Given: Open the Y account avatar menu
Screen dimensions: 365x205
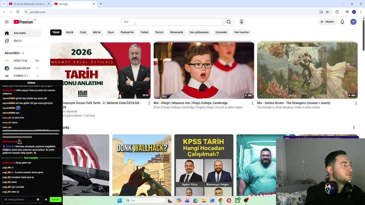Looking at the screenshot, I should pos(354,22).
